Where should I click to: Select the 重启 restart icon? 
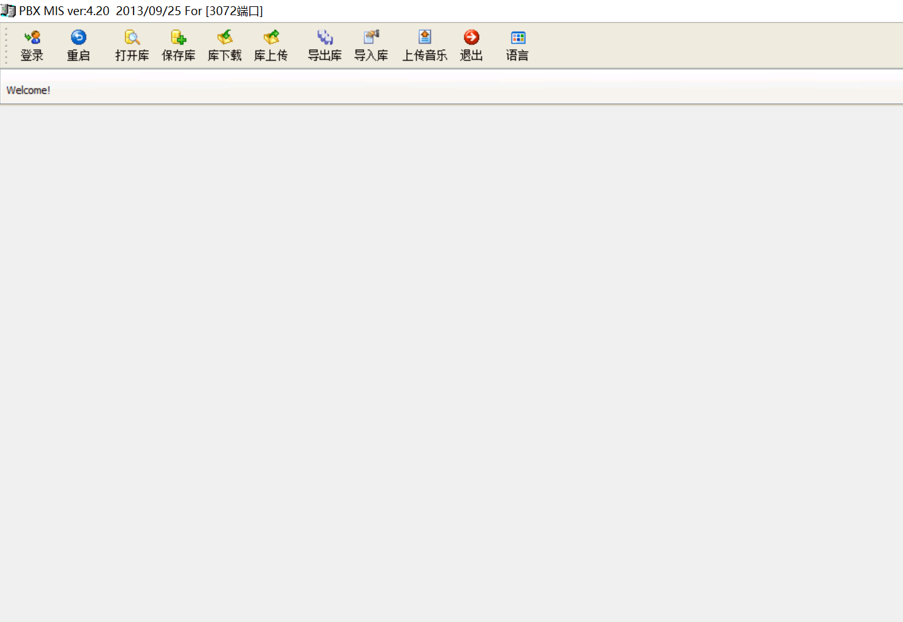[x=78, y=46]
